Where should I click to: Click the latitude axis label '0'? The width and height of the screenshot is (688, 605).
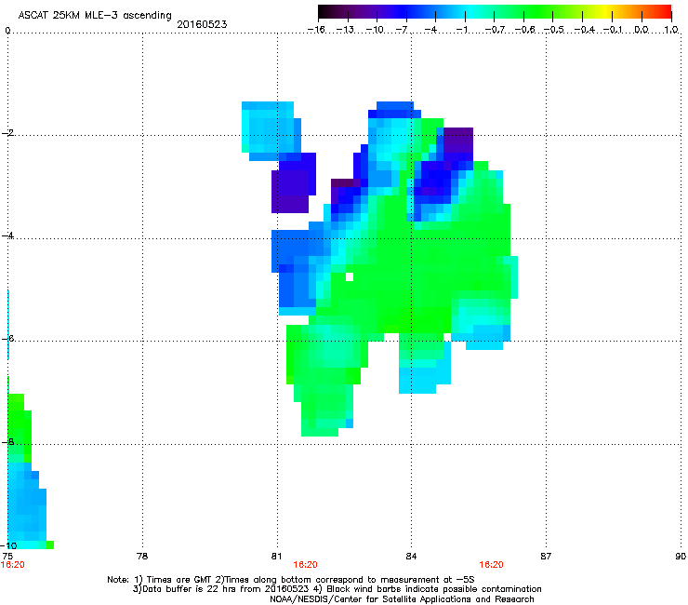pyautogui.click(x=7, y=31)
